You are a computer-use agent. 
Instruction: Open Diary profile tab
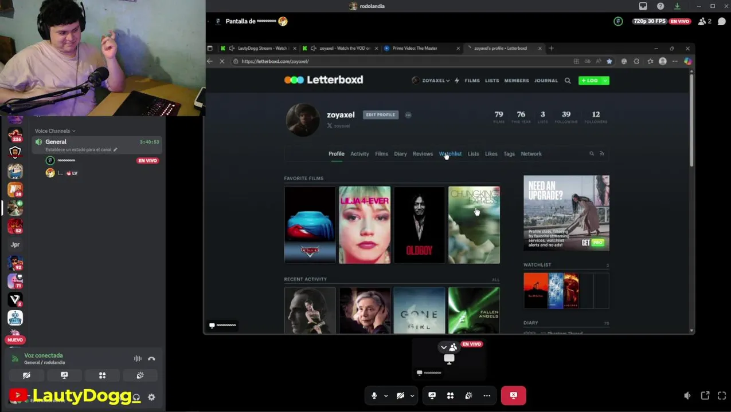(x=400, y=153)
